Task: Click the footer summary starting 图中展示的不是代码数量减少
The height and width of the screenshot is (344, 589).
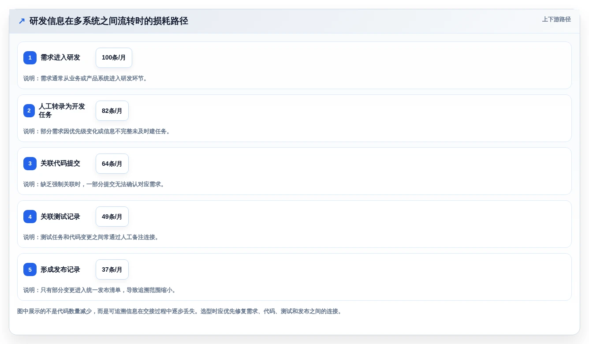Action: 180,311
